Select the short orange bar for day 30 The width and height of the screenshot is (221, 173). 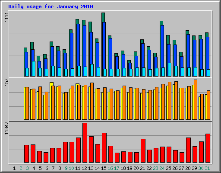click(202, 107)
